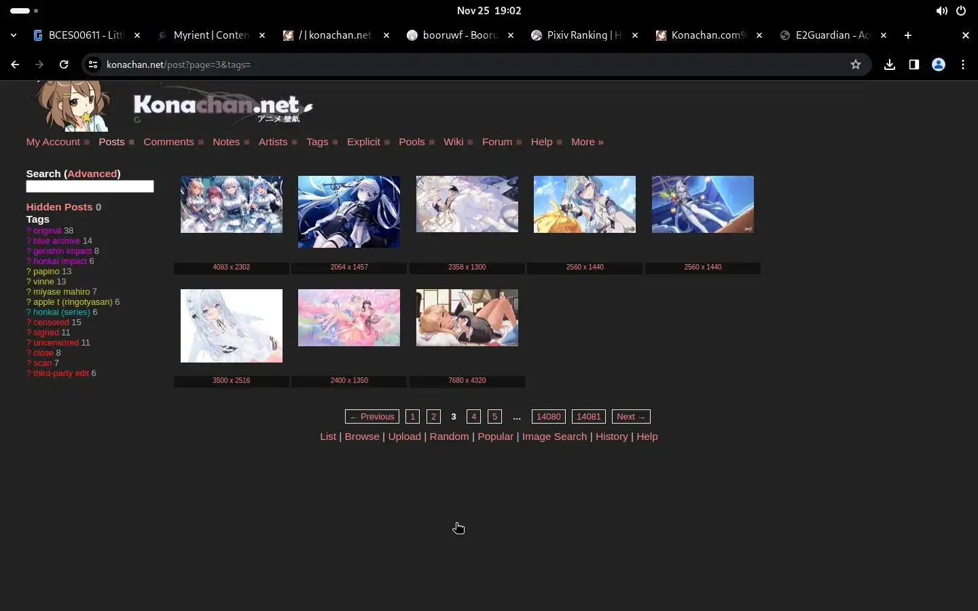Go to the Next page
This screenshot has width=978, height=611.
631,417
